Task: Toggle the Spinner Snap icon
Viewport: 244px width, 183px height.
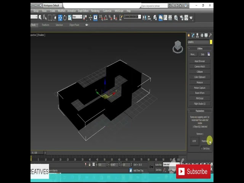Action: coord(115,18)
